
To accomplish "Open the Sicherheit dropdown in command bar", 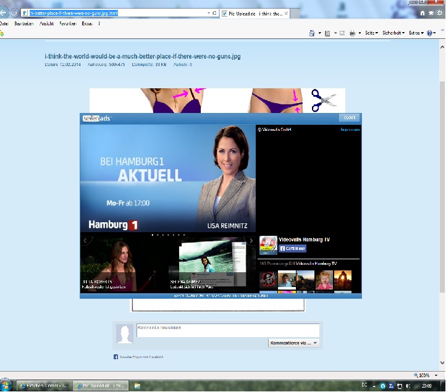I will 393,33.
